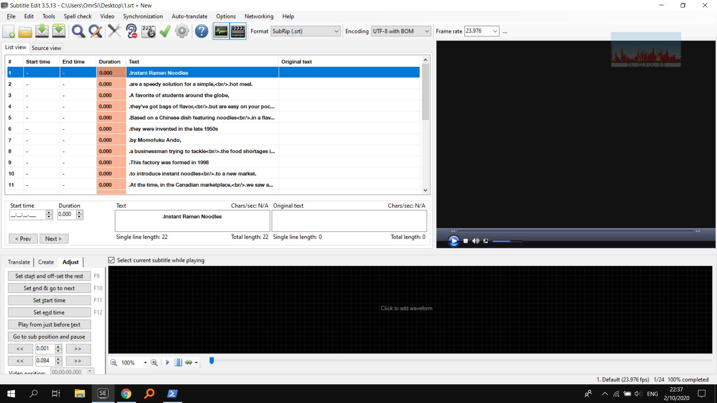Viewport: 717px width, 403px height.
Task: Expand the Frame rate dropdown
Action: tap(495, 31)
